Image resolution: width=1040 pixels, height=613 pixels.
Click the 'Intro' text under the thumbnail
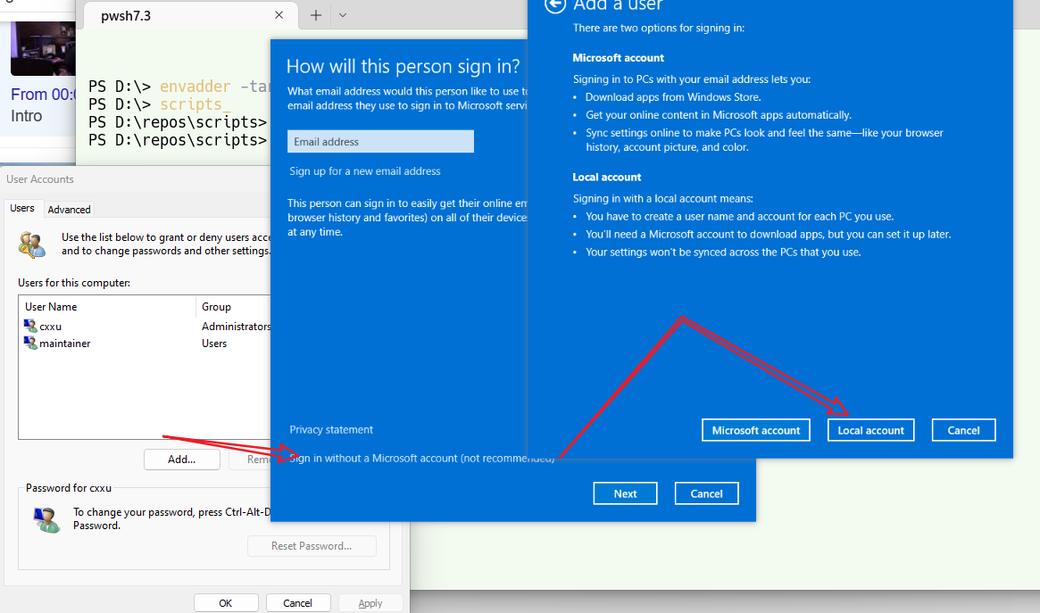coord(27,116)
